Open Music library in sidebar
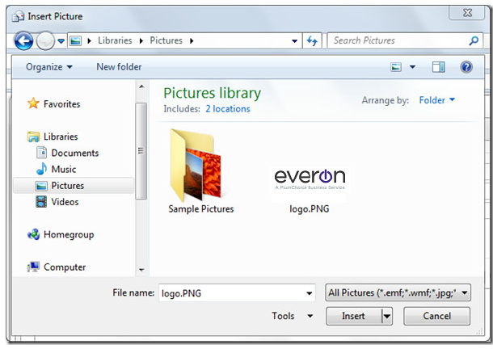This screenshot has width=493, height=349. tap(64, 169)
